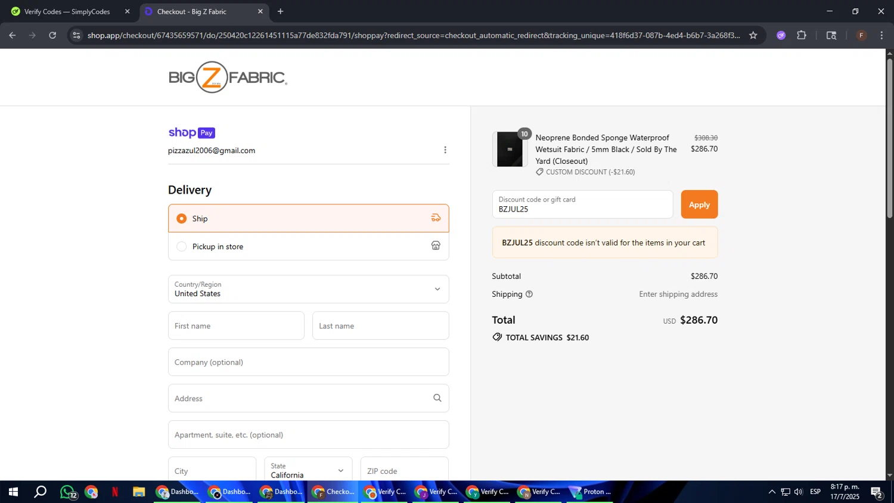Click the address search magnifier icon
The height and width of the screenshot is (503, 894).
click(x=437, y=398)
